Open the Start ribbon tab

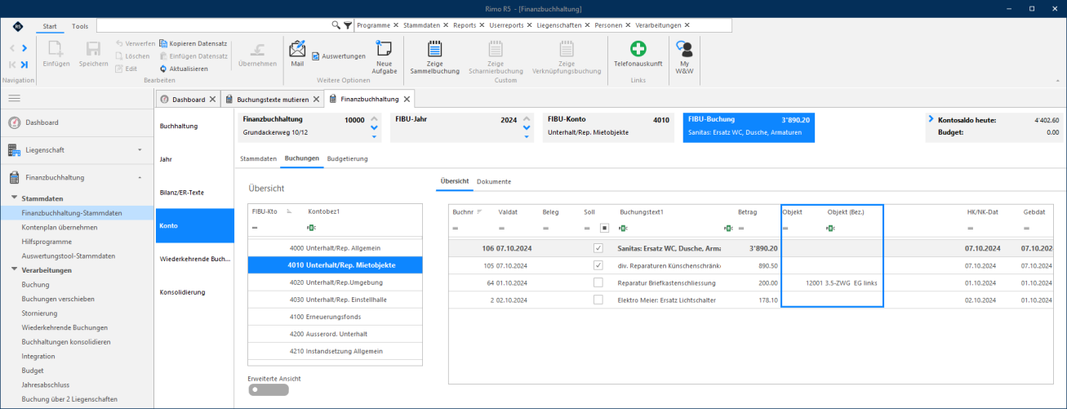[50, 26]
